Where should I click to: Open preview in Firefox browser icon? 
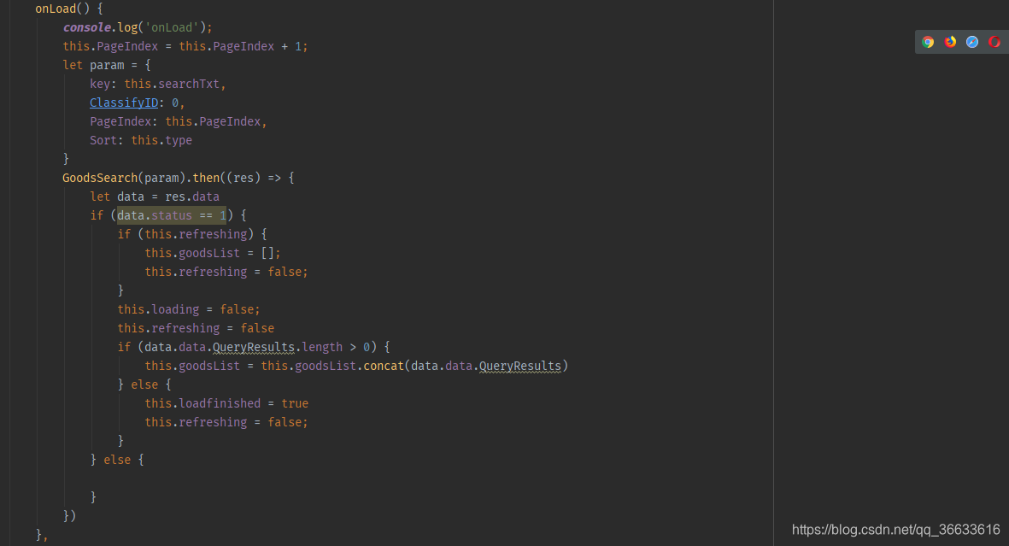click(950, 42)
